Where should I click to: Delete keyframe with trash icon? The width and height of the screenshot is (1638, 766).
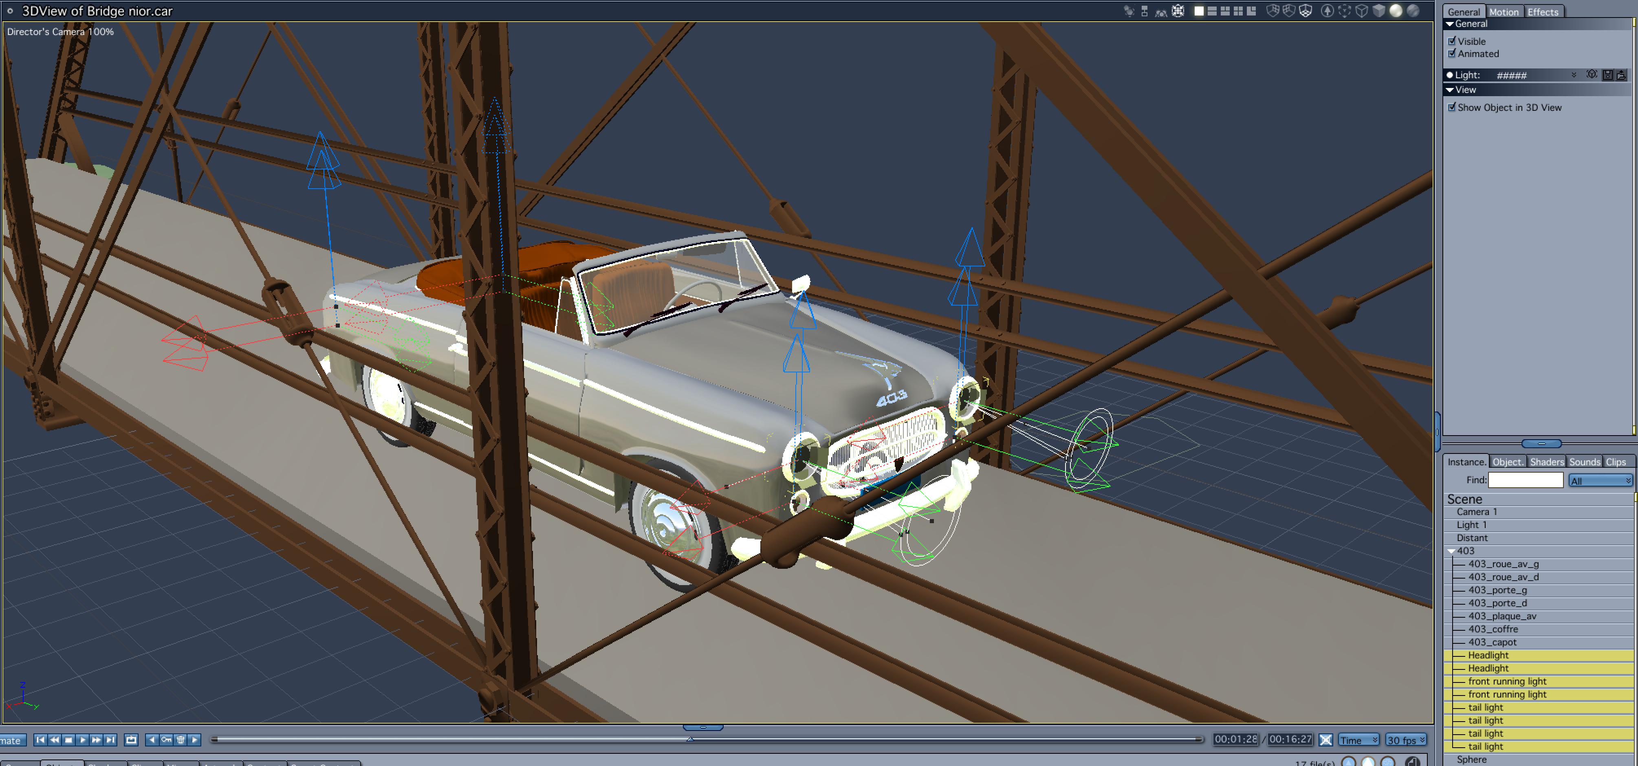tap(181, 739)
